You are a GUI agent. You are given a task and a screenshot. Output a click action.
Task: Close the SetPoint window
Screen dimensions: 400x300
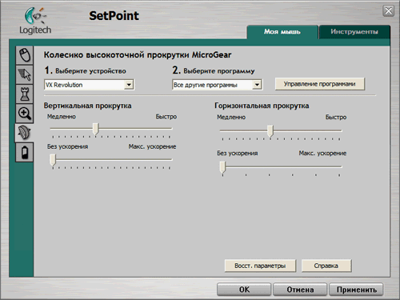coord(388,11)
